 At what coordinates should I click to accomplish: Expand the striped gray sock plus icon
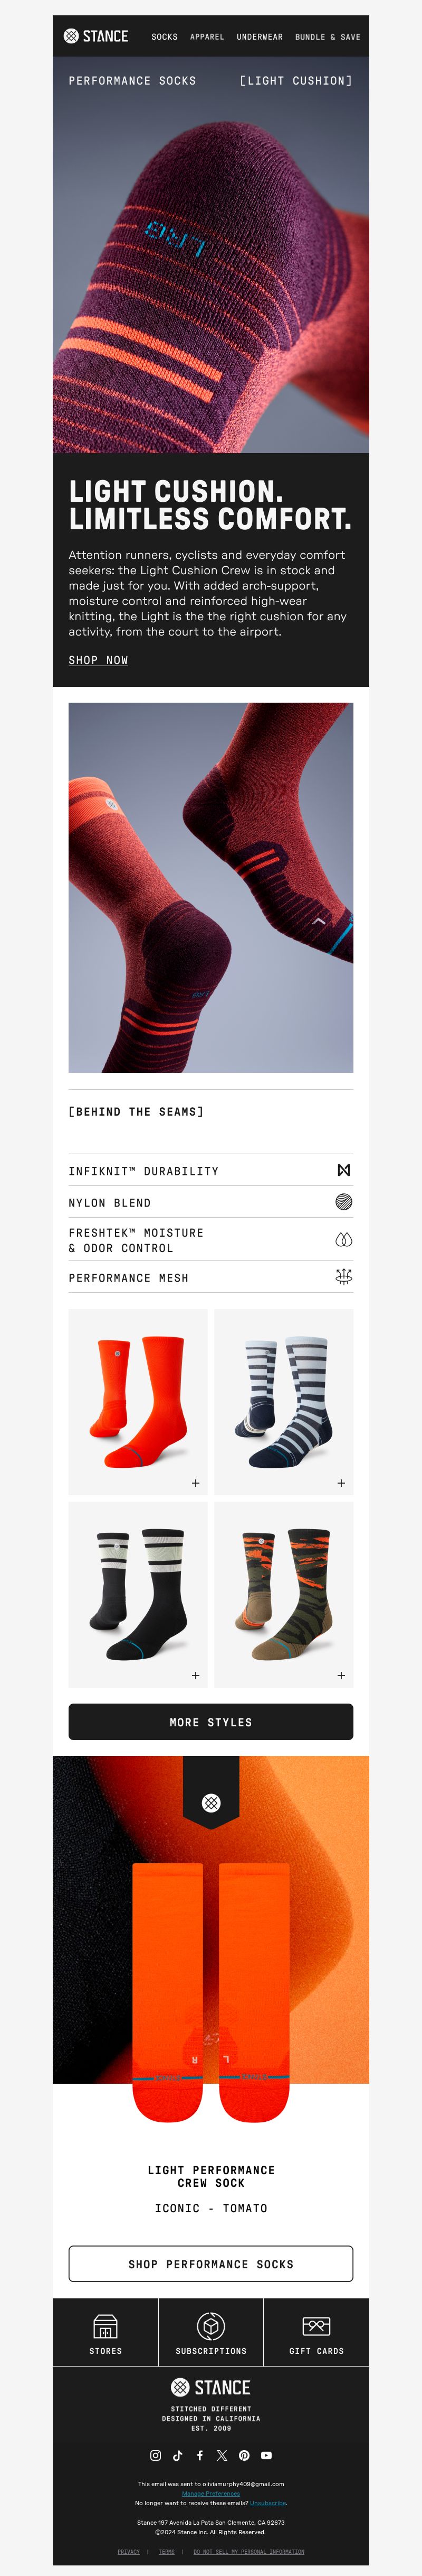[x=341, y=1483]
